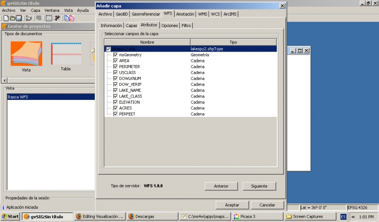Open the Capa menu
Viewport: 379px width, 222px height.
click(x=36, y=10)
